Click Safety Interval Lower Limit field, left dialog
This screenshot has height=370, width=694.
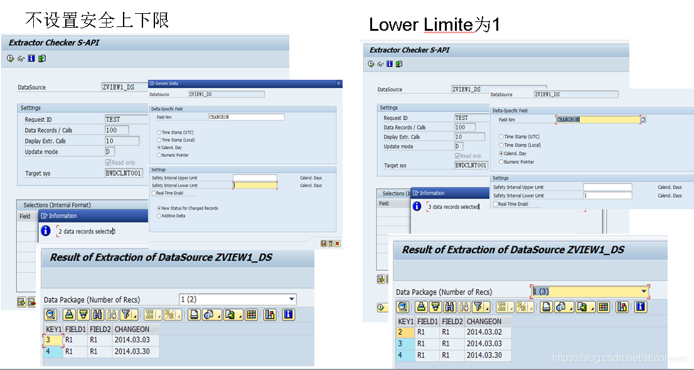tap(255, 186)
